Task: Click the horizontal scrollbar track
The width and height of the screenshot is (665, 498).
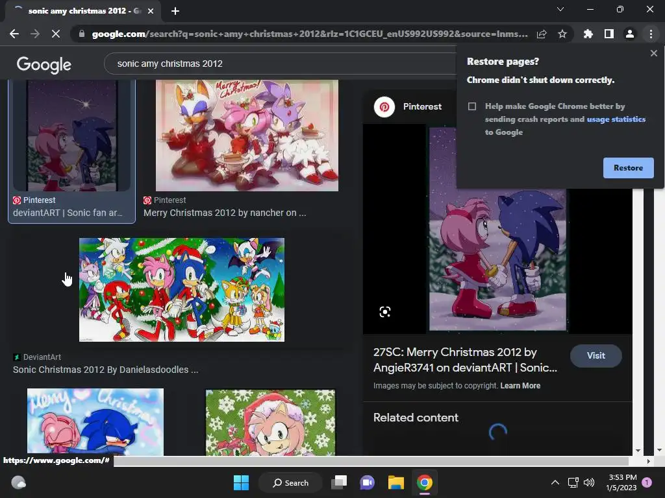Action: click(371, 461)
